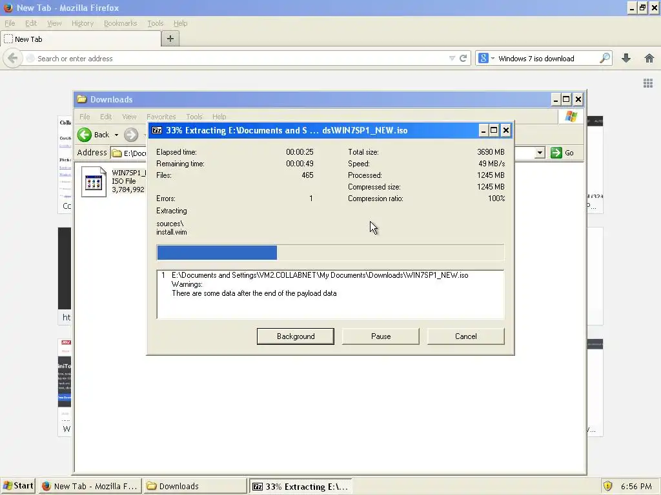Open Firefox View menu
Screen dimensions: 661x495
tap(54, 23)
